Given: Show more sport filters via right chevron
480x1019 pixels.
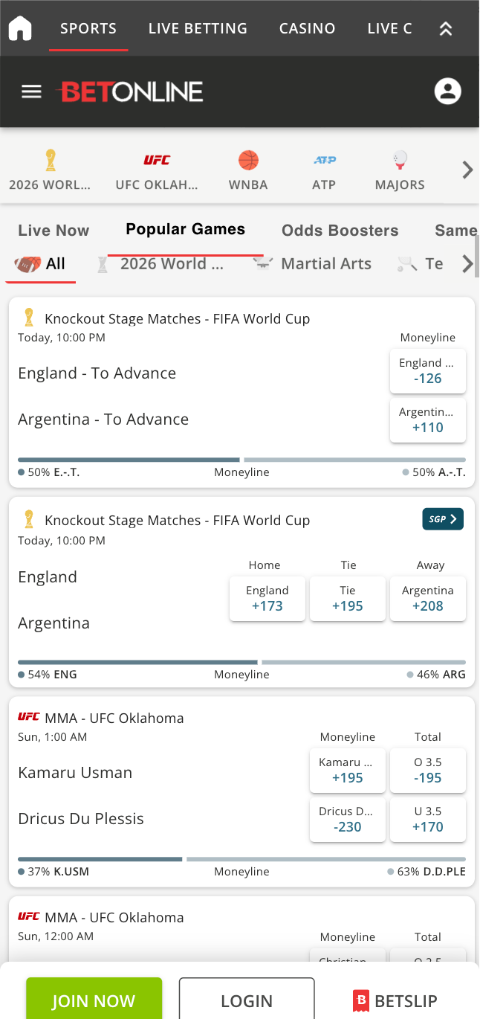Looking at the screenshot, I should [467, 263].
